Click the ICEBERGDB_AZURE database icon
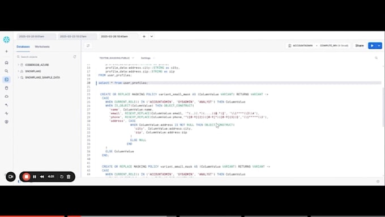The width and height of the screenshot is (385, 217). [x=22, y=65]
